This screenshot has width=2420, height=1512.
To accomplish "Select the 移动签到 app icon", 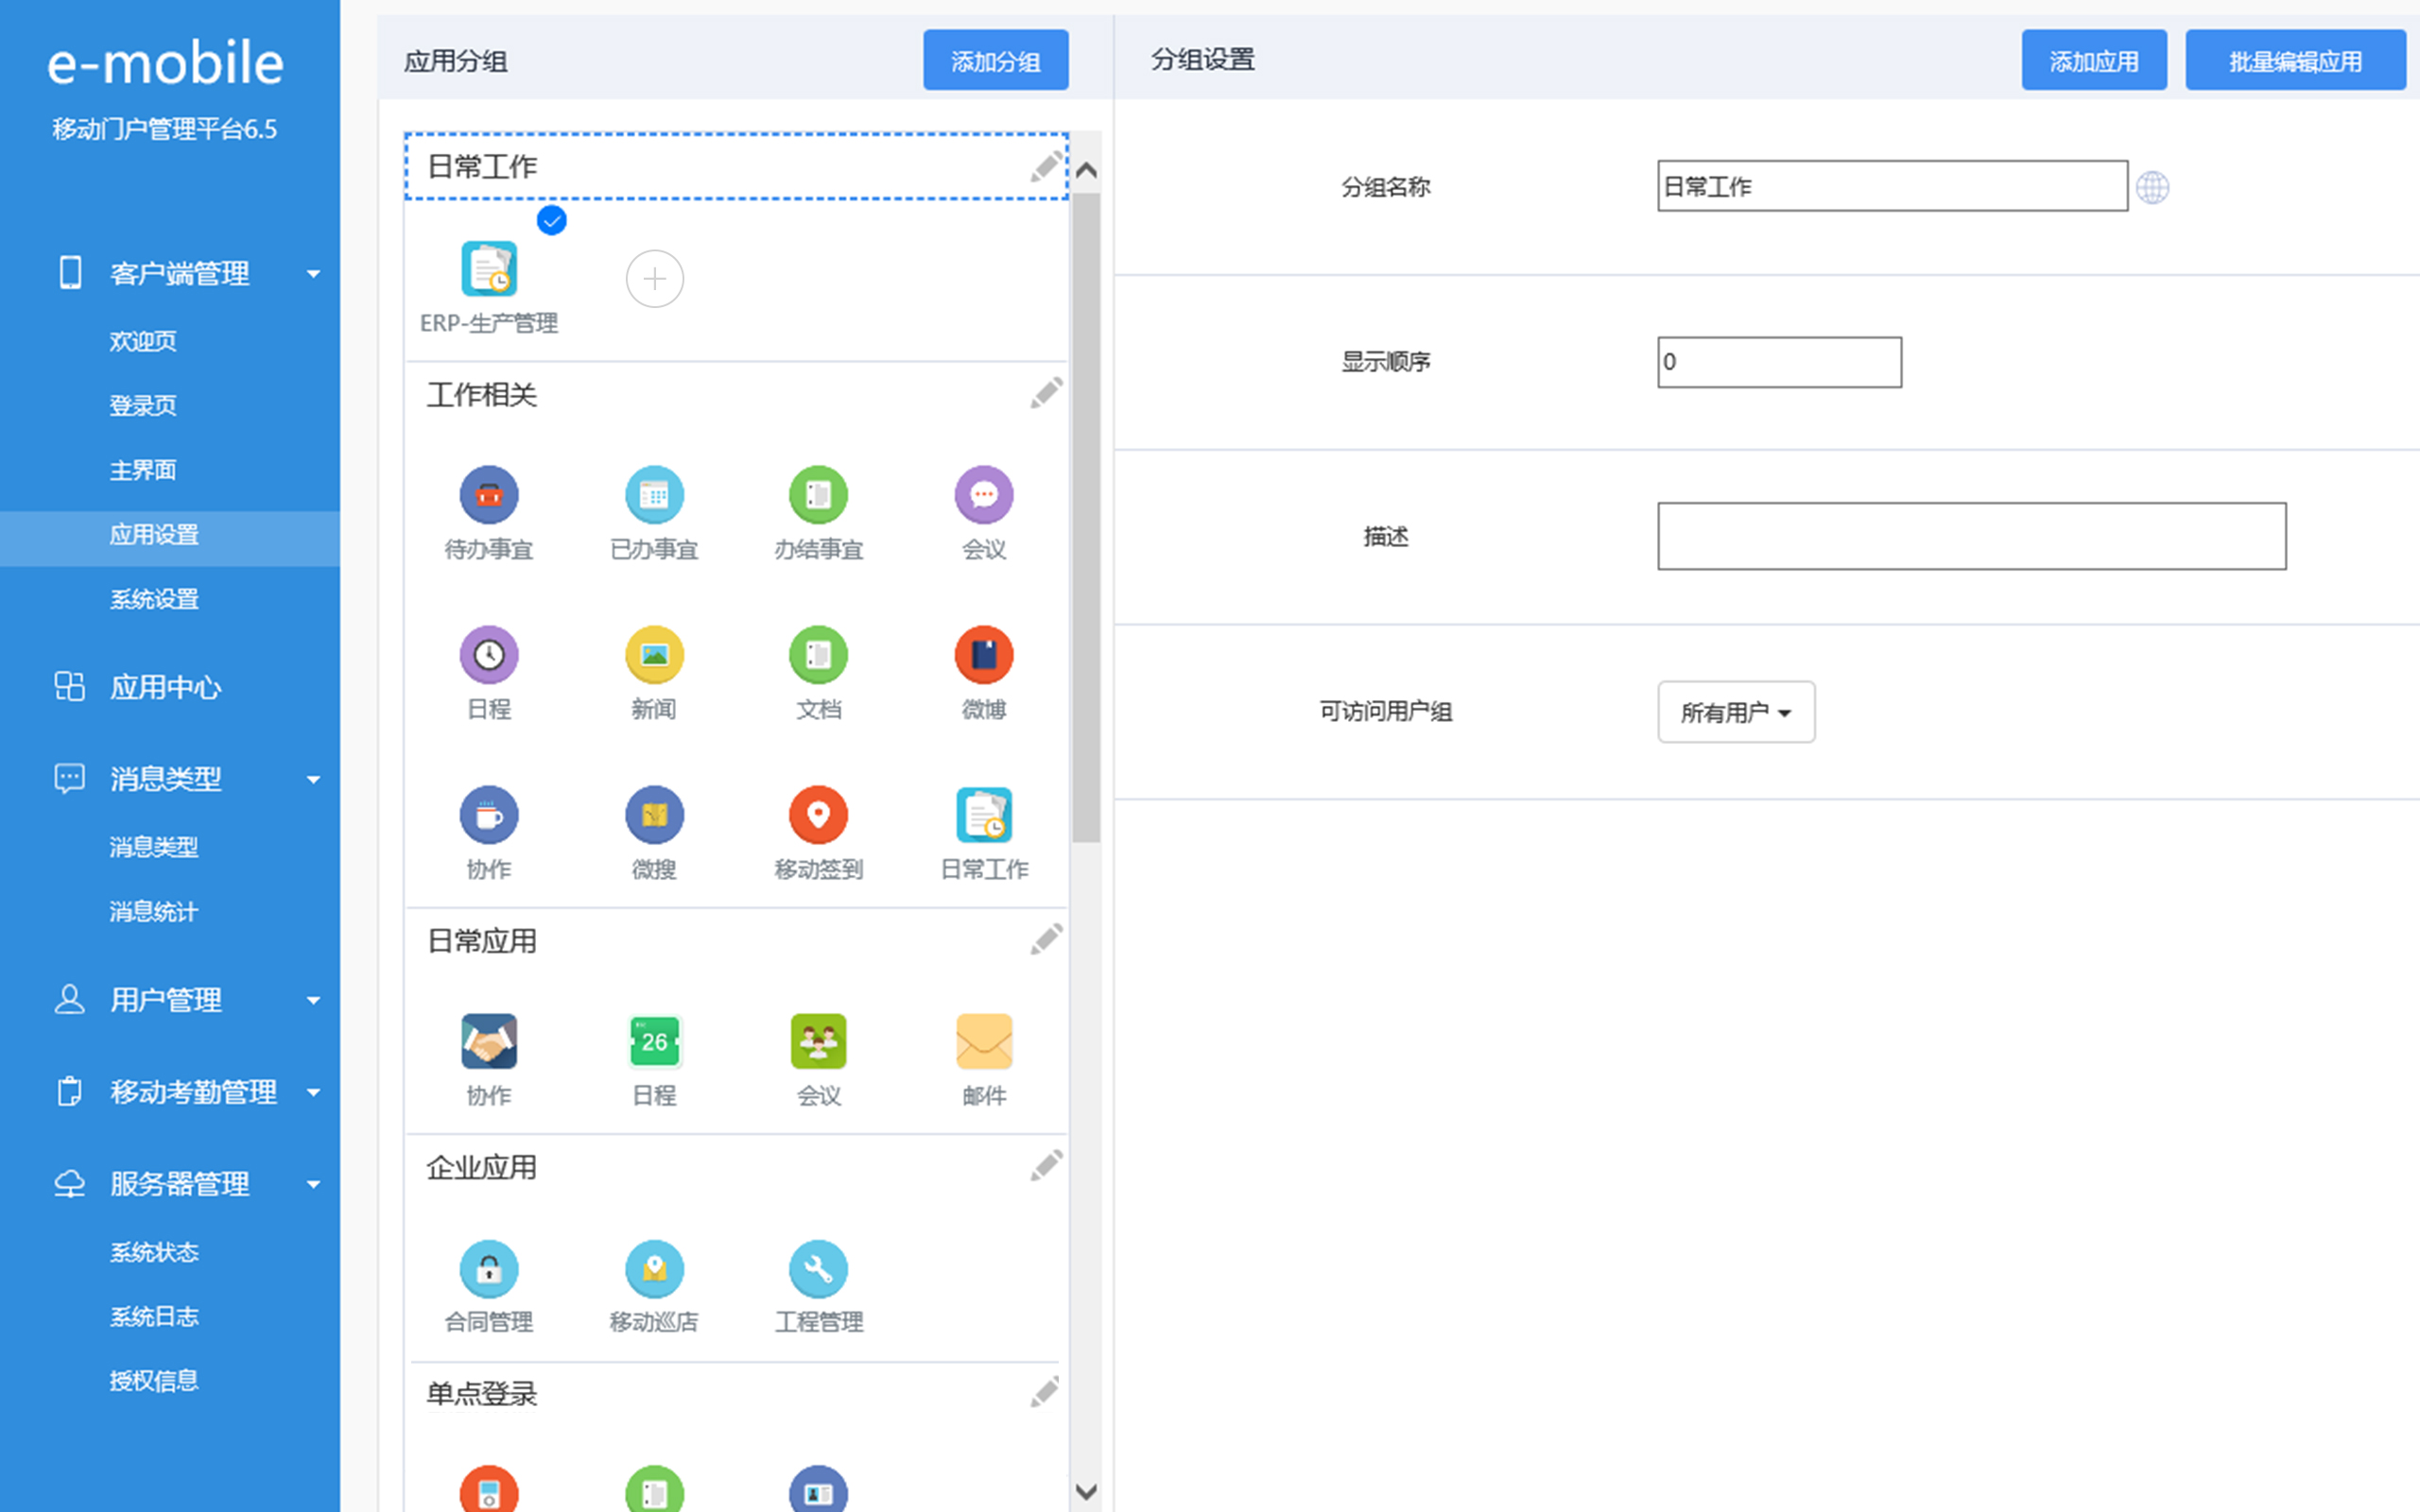I will 819,815.
